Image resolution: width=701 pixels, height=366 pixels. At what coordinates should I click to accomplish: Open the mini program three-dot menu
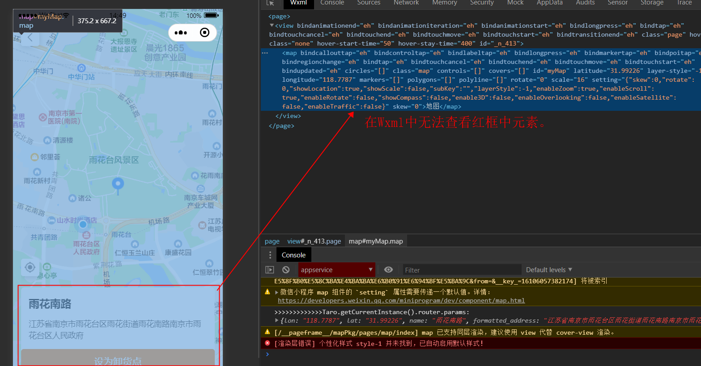coord(180,33)
